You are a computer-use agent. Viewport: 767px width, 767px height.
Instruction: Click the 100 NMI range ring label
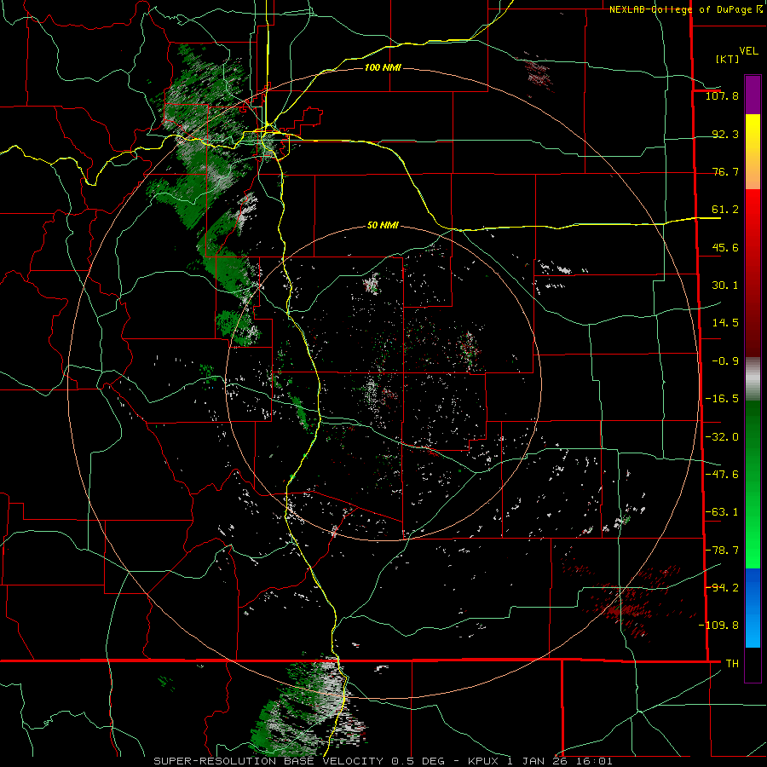tap(383, 67)
